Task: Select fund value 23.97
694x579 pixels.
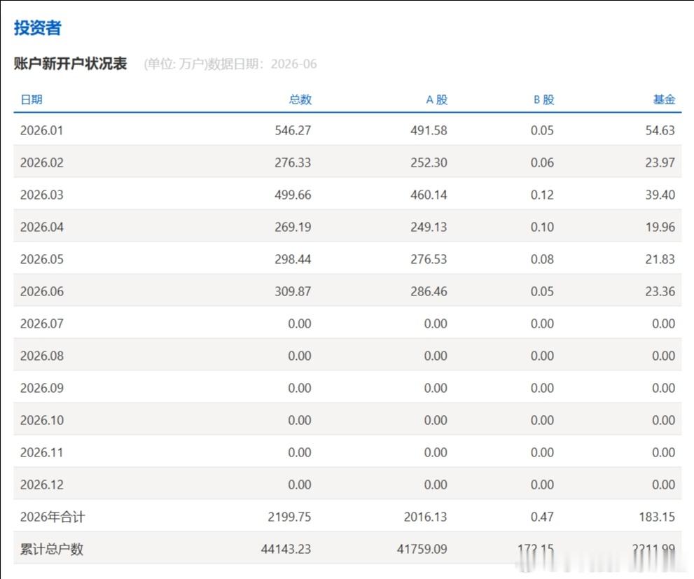Action: pyautogui.click(x=660, y=162)
